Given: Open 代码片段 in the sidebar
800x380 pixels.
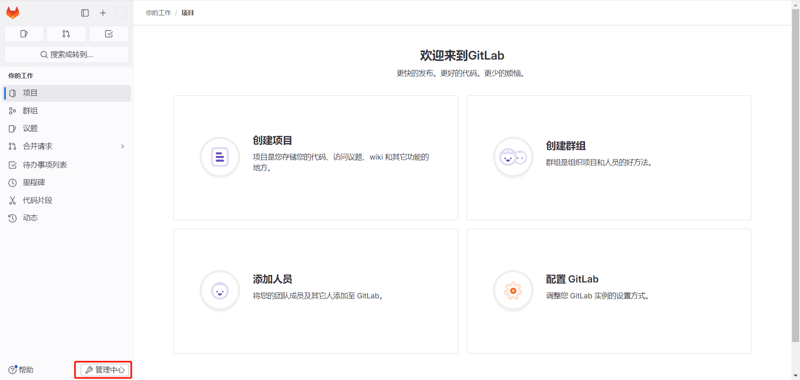Looking at the screenshot, I should coord(67,200).
